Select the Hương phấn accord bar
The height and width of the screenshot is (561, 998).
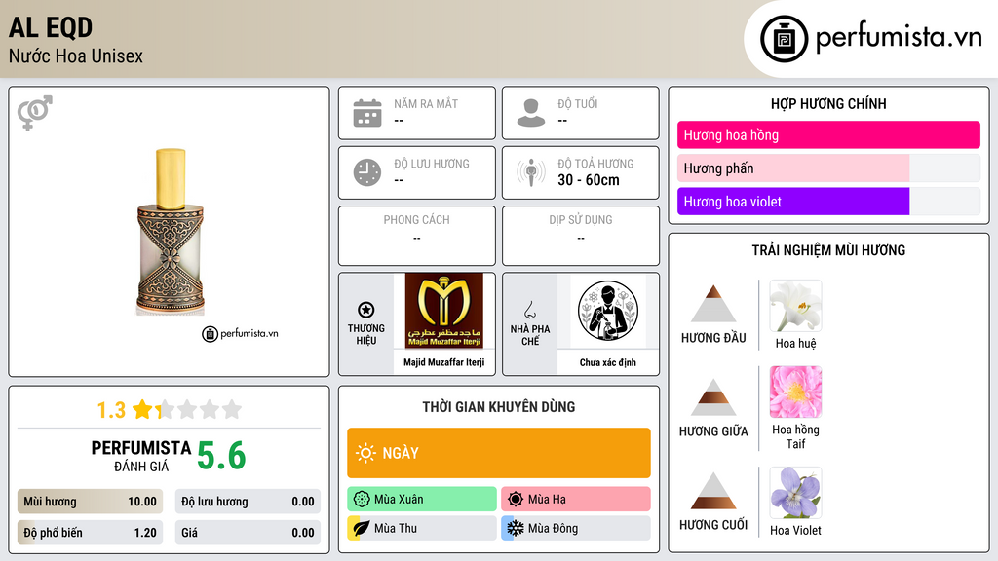point(828,168)
